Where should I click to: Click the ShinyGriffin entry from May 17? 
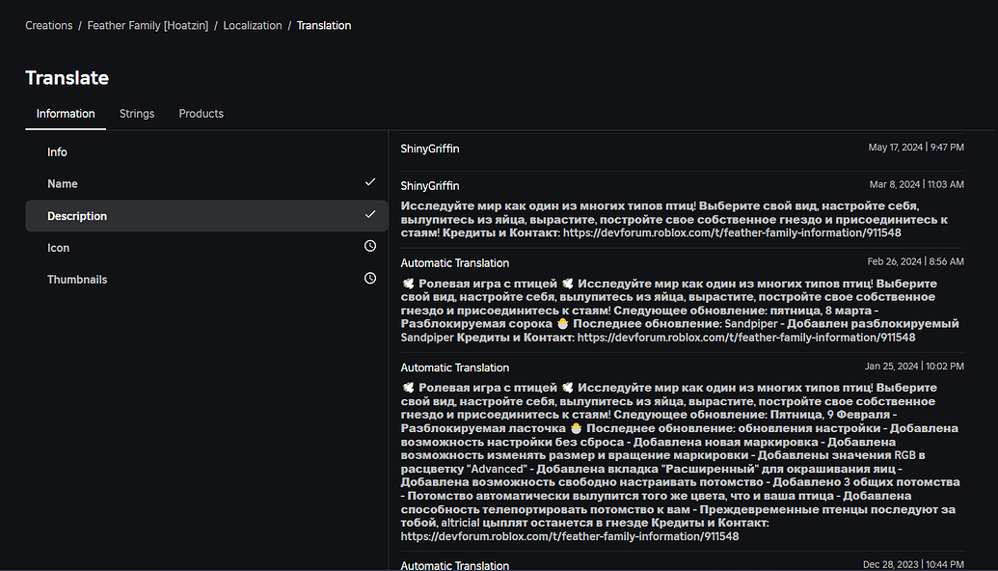pyautogui.click(x=429, y=148)
